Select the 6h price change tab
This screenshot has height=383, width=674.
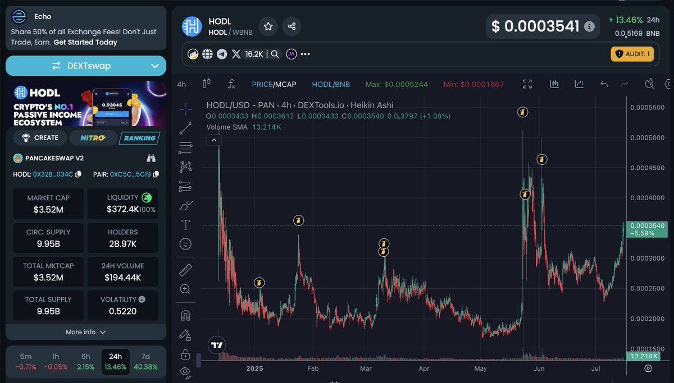click(x=85, y=362)
